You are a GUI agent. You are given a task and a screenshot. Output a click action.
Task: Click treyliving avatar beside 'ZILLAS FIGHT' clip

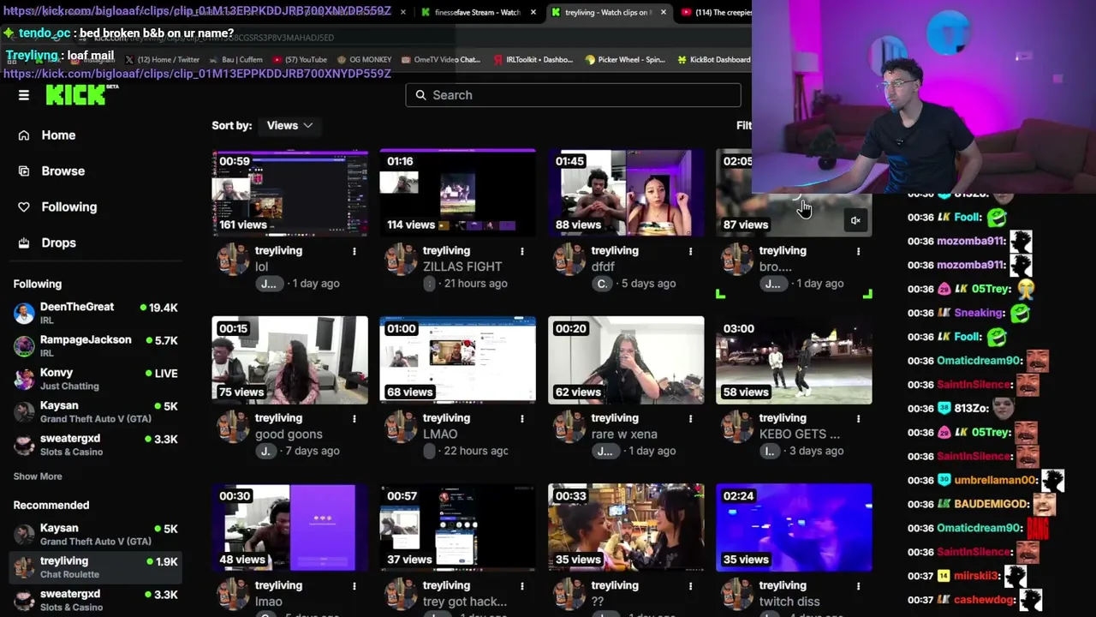pos(400,259)
